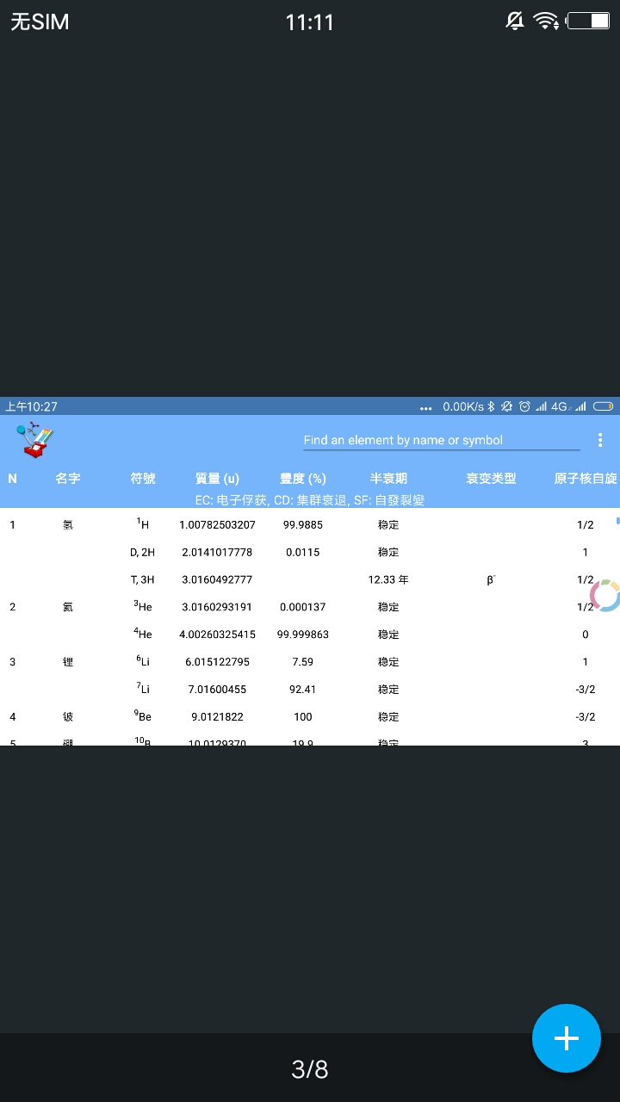Focus the 'Find an element' search field
The width and height of the screenshot is (620, 1102).
point(441,440)
